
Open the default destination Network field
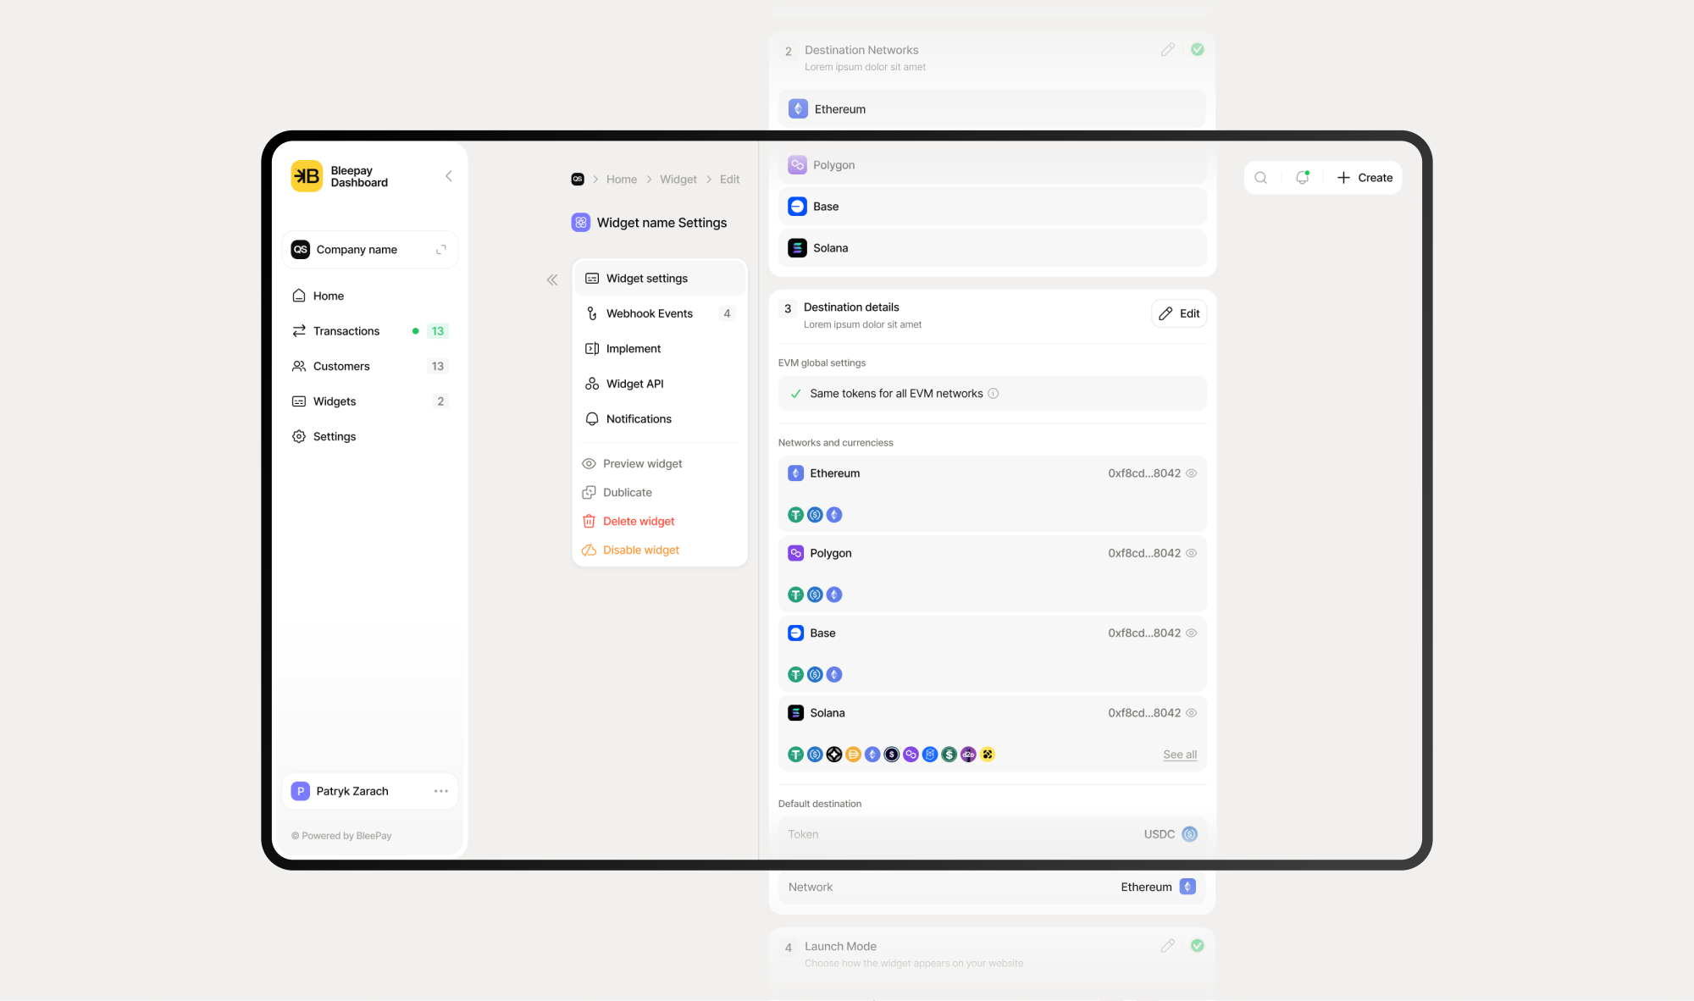click(x=992, y=887)
